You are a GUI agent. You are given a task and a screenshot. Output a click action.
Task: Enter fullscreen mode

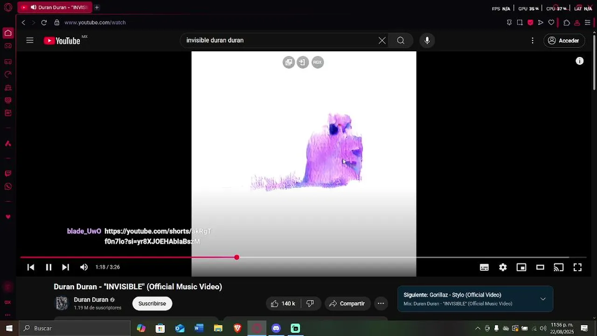pyautogui.click(x=577, y=267)
